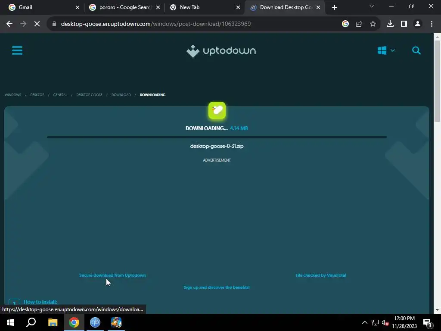Click the network tray icon
The height and width of the screenshot is (331, 441).
pyautogui.click(x=375, y=322)
